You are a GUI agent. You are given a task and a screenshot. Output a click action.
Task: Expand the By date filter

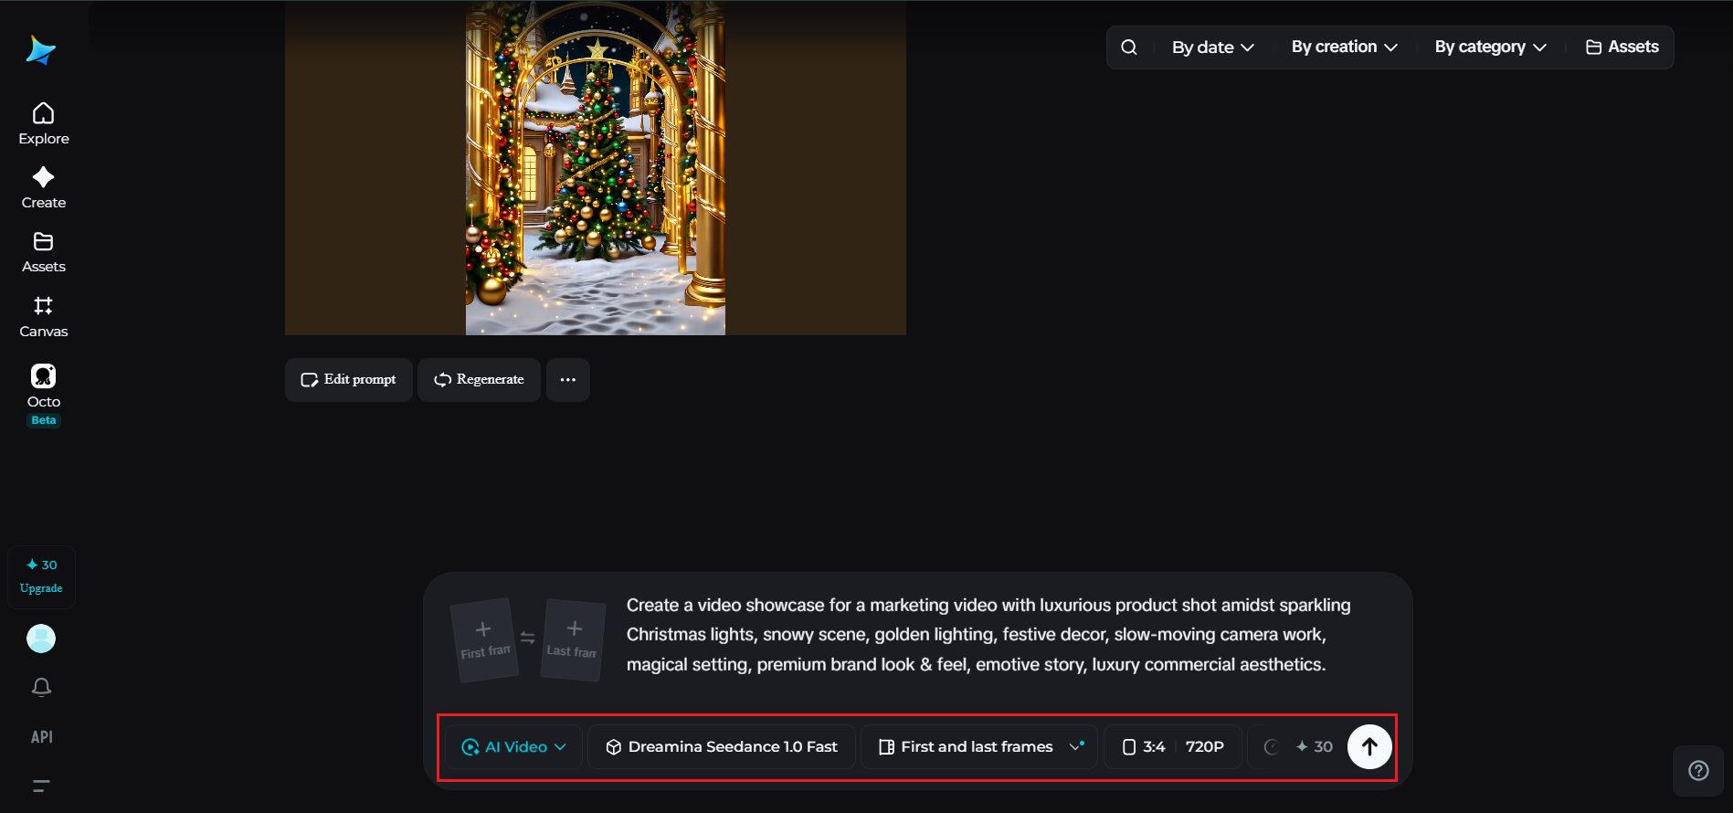coord(1212,48)
